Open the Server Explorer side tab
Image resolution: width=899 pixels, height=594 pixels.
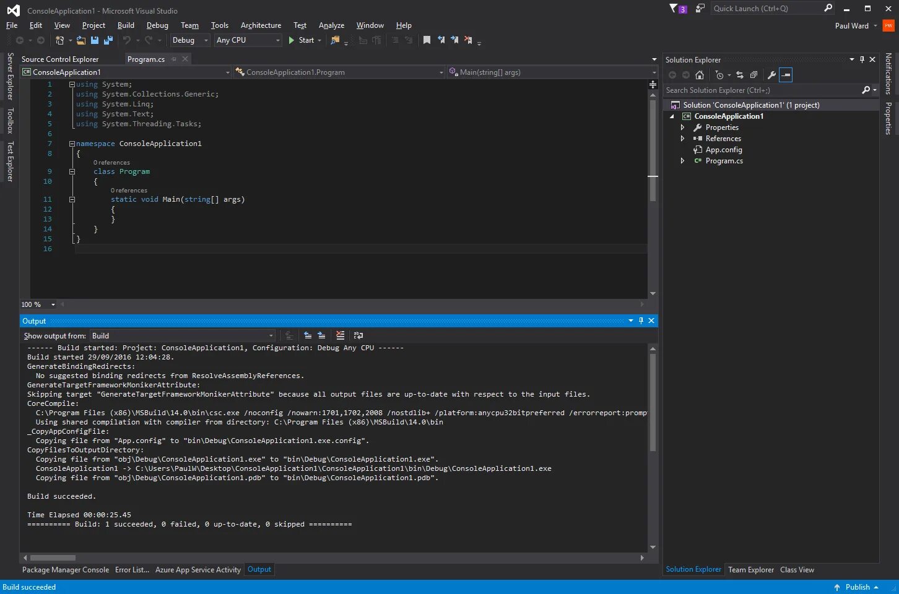click(10, 76)
